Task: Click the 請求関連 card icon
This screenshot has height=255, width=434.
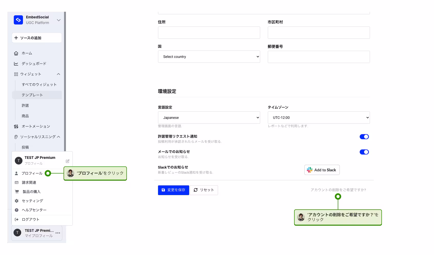Action: click(17, 183)
